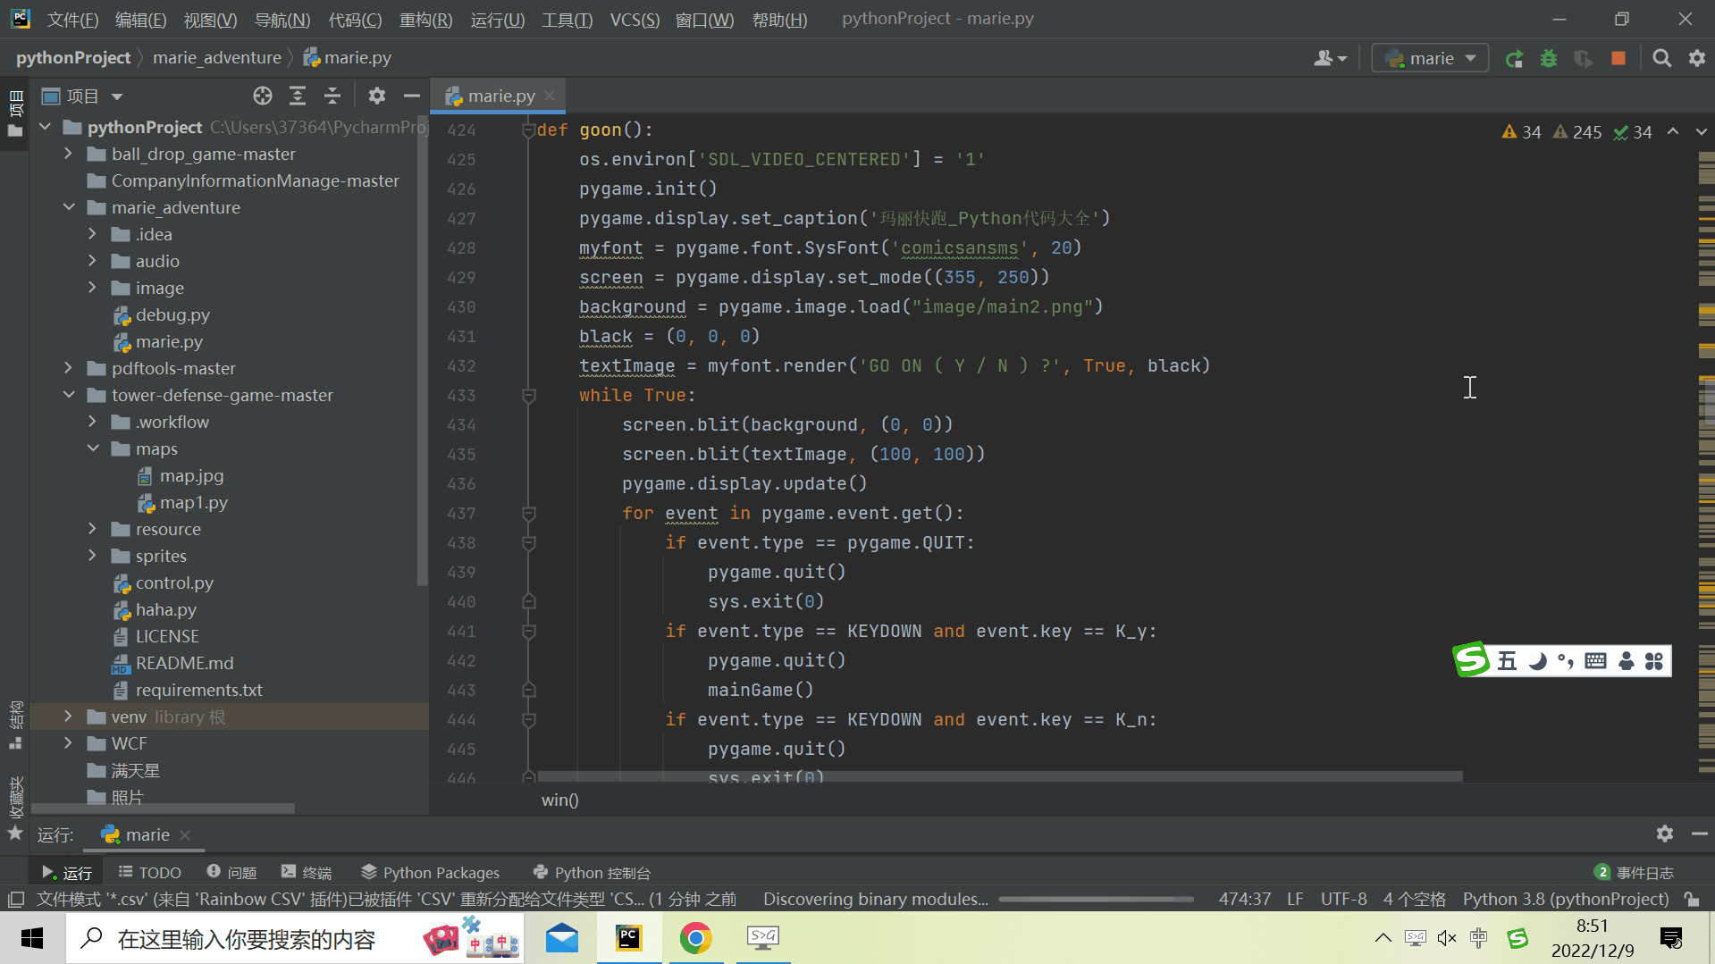Select requirements.txt file
This screenshot has width=1715, height=964.
tap(198, 690)
